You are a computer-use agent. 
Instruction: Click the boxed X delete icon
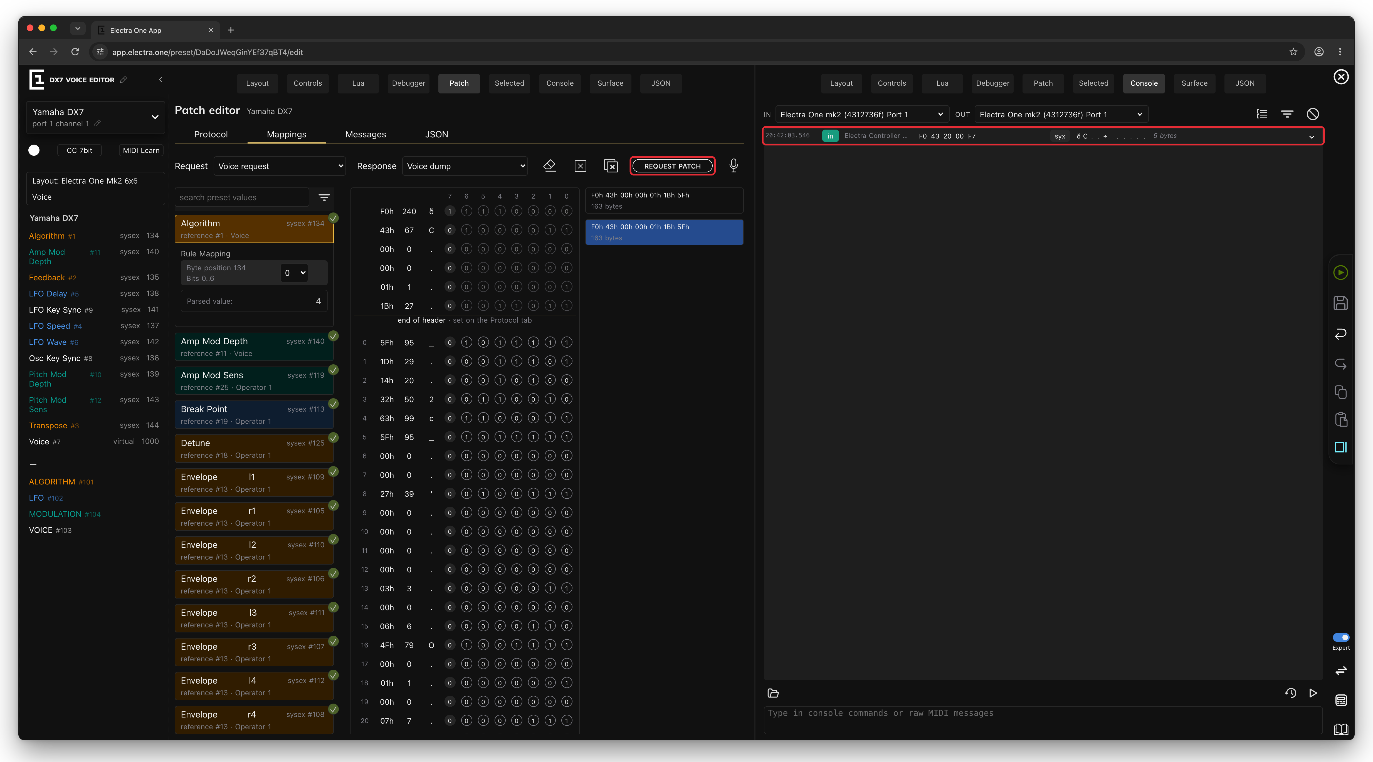(x=581, y=166)
